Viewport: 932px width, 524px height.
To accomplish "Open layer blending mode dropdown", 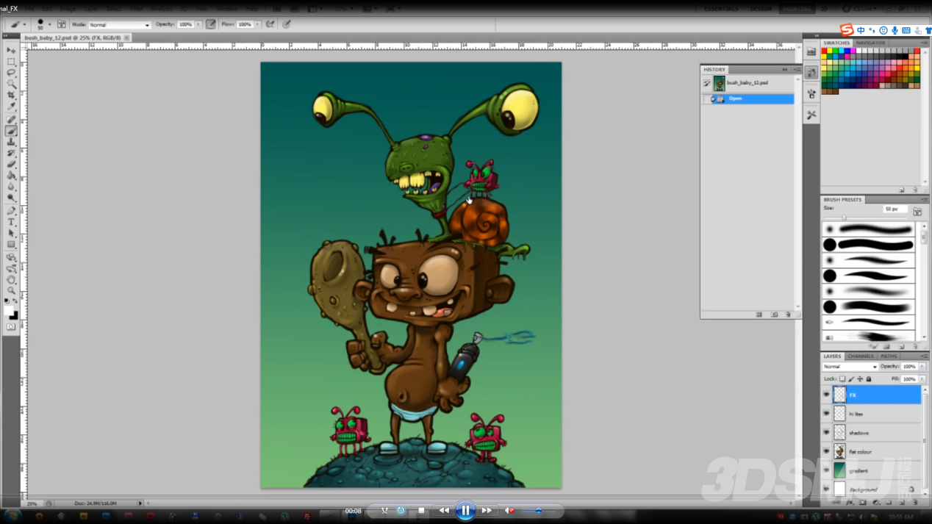I will pos(850,367).
